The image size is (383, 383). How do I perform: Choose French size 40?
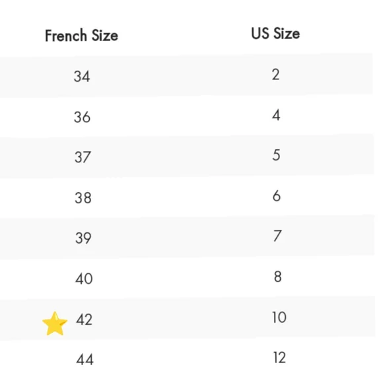[84, 279]
